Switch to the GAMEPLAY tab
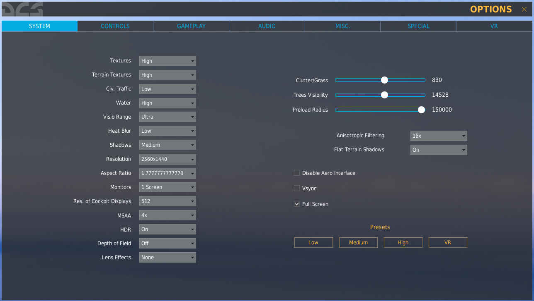Viewport: 534px width, 301px height. [191, 26]
